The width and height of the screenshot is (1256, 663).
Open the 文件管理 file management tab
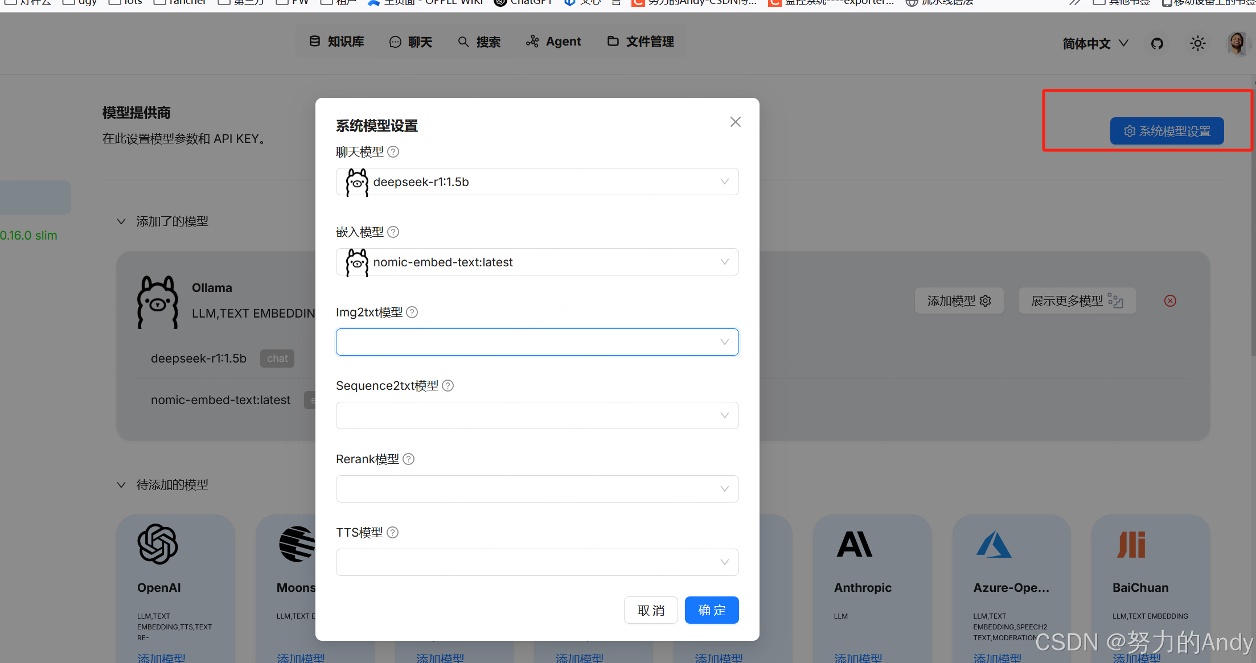641,42
